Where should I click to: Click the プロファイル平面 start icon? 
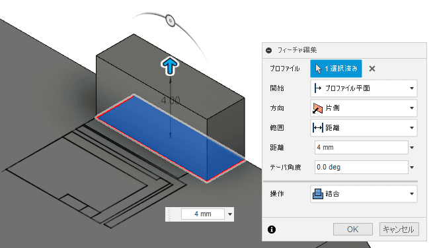point(317,88)
